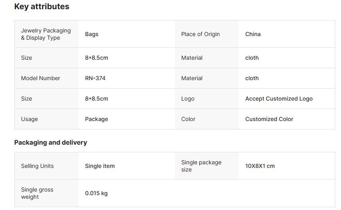This screenshot has height=210, width=341.
Task: Select the Customized Color value
Action: tap(269, 119)
